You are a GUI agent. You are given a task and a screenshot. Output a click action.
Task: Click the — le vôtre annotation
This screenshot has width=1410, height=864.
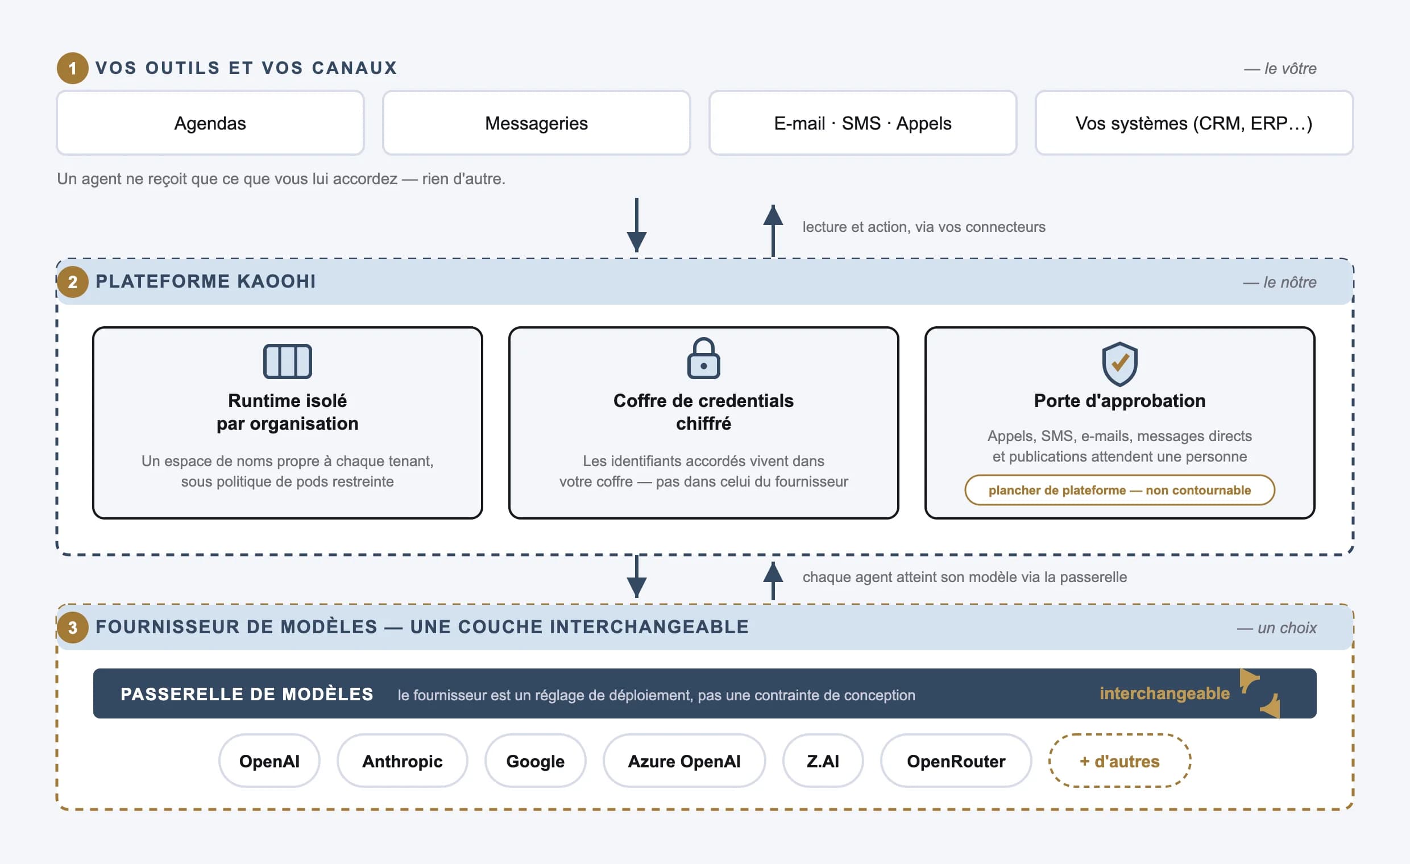point(1280,69)
